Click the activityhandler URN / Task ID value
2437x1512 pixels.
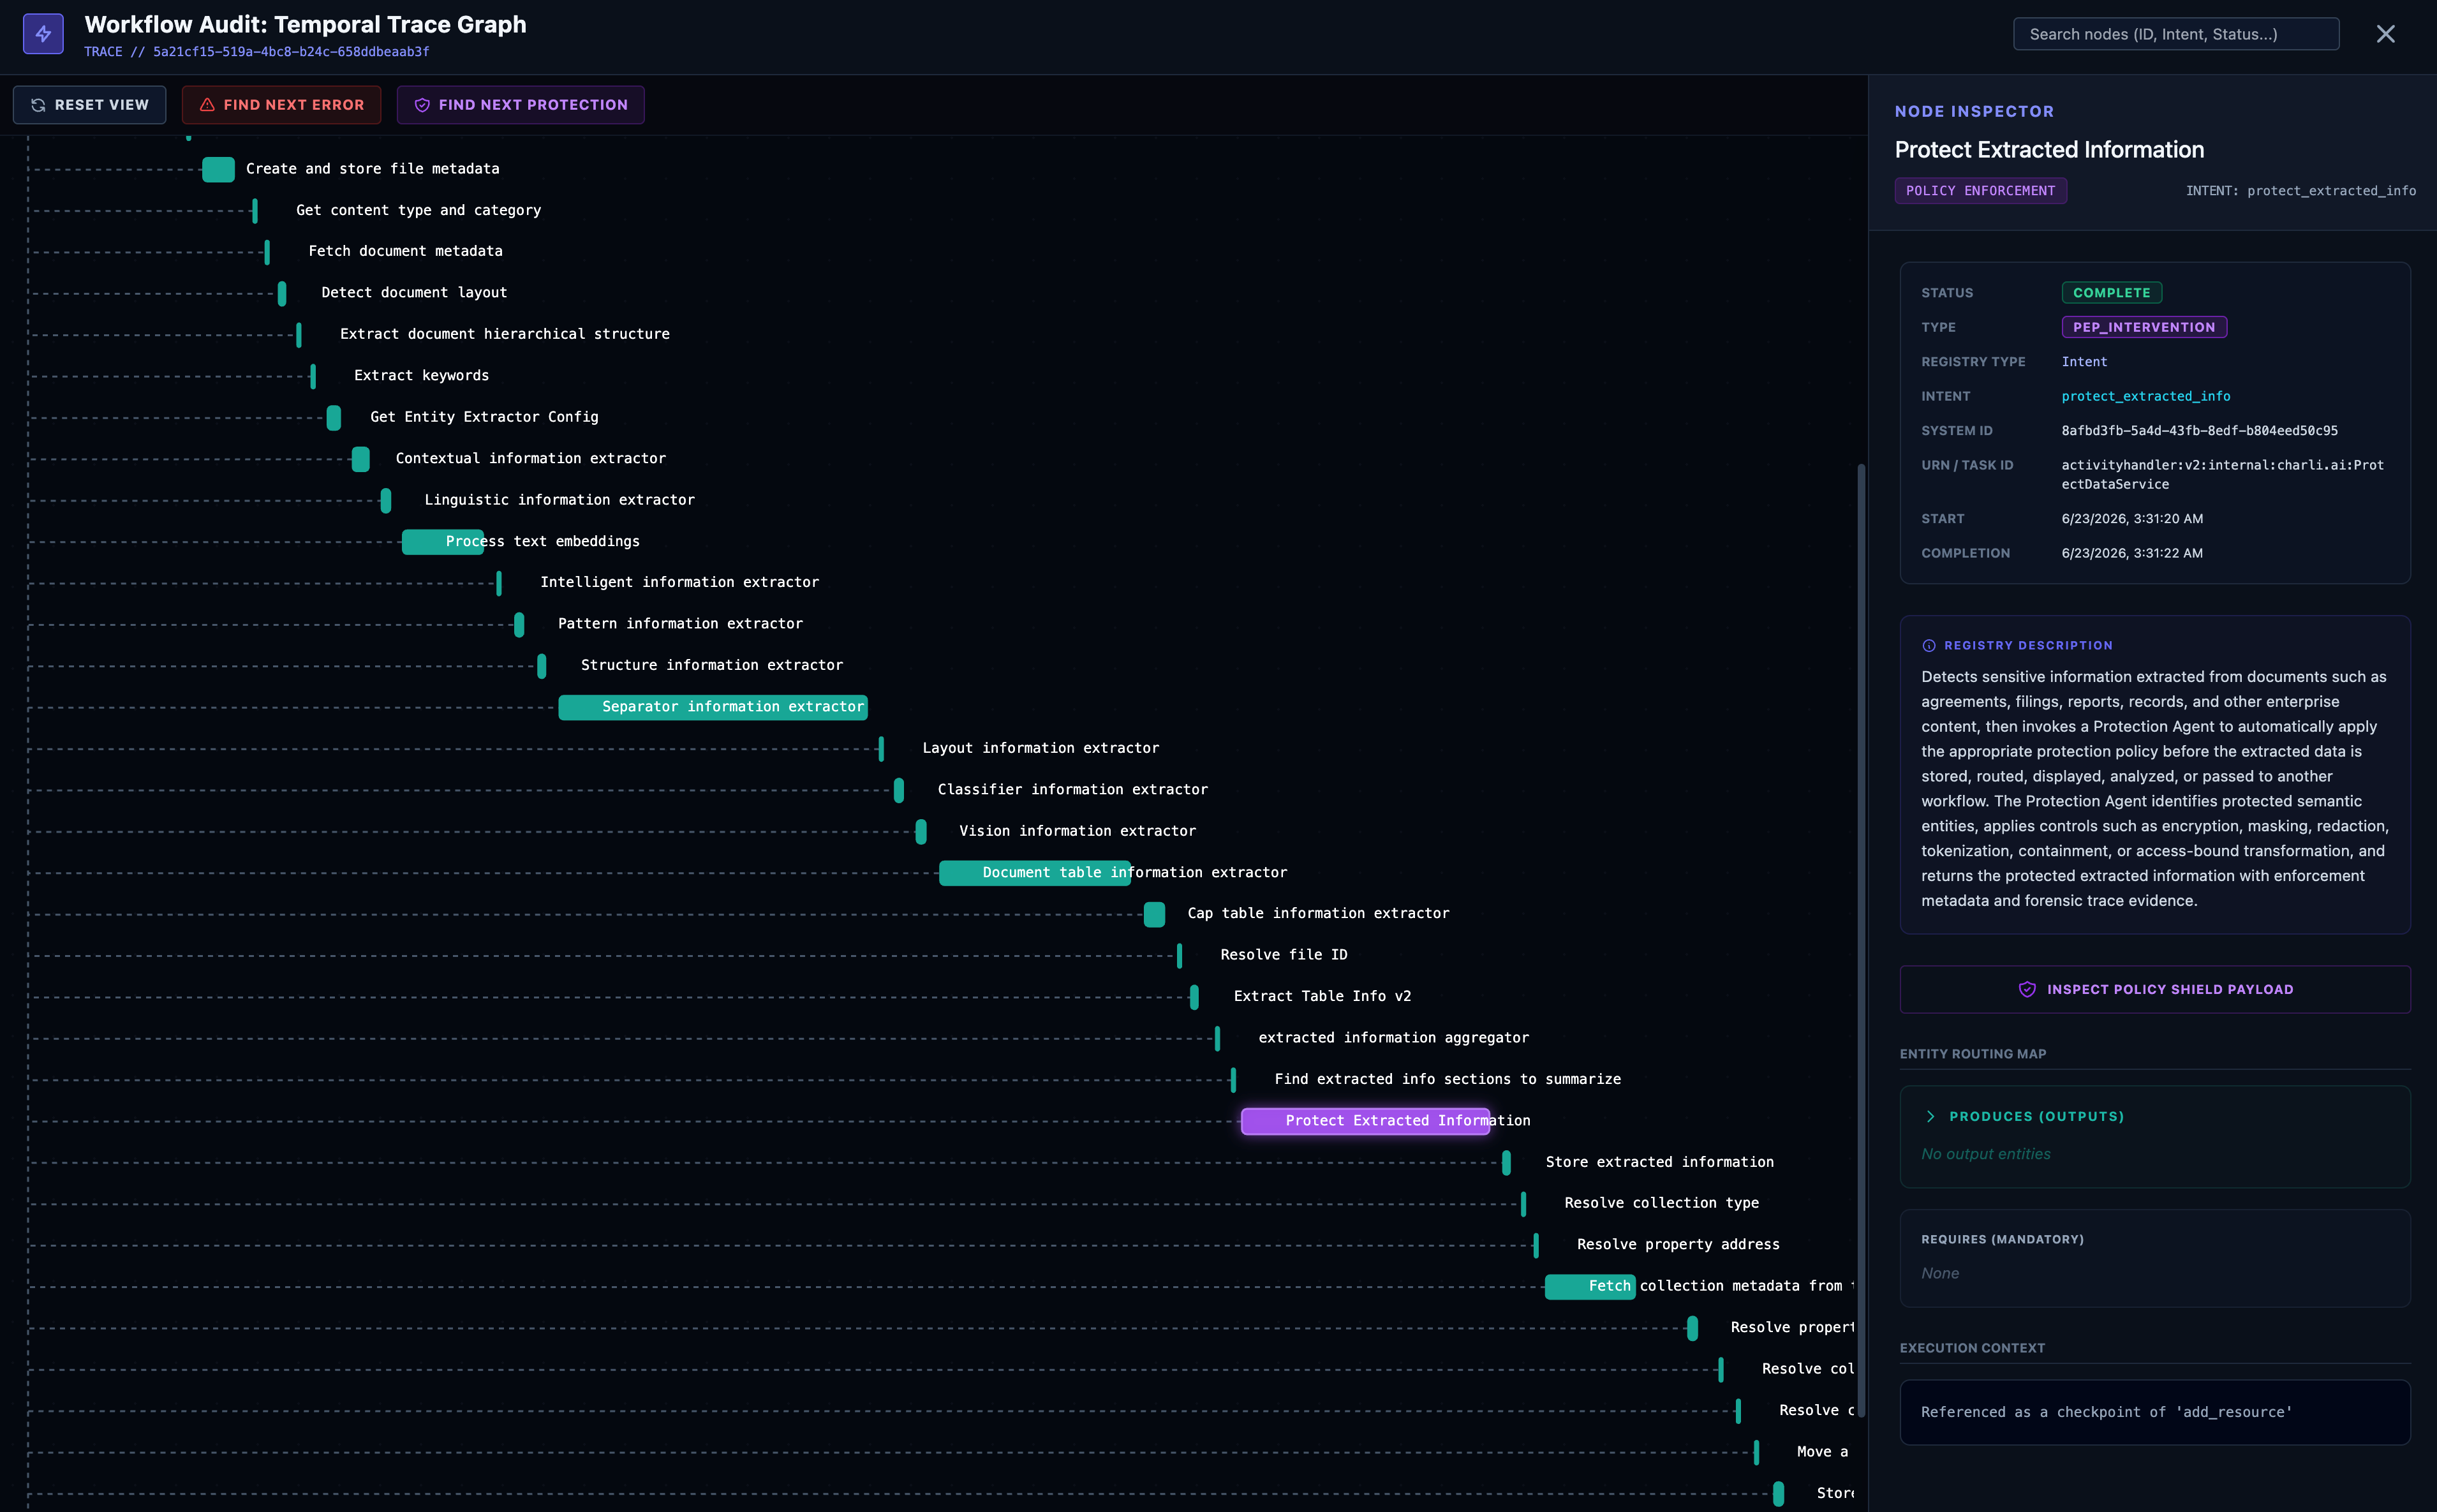pyautogui.click(x=2222, y=475)
